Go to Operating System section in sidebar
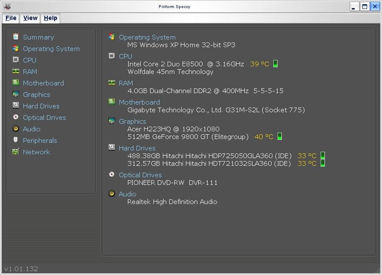This screenshot has height=275, width=382. pos(51,48)
